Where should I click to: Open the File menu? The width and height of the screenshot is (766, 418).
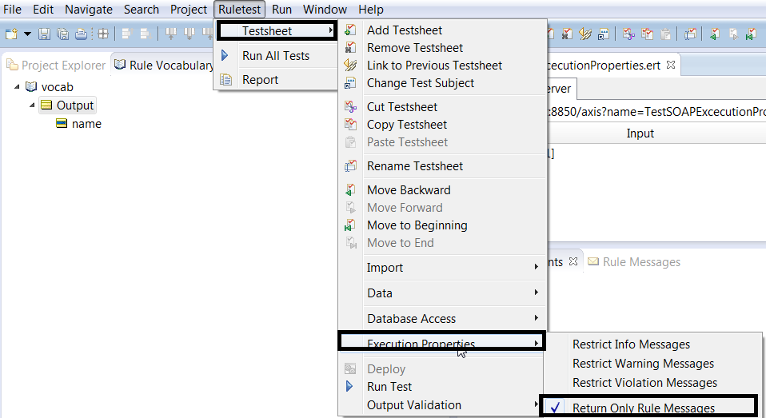coord(12,10)
